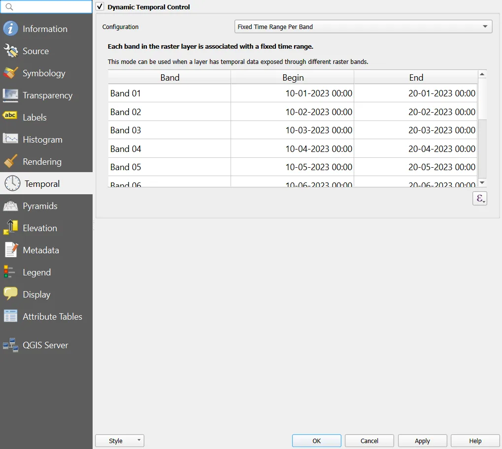Go to the Symbology tab
502x449 pixels.
tap(46, 73)
